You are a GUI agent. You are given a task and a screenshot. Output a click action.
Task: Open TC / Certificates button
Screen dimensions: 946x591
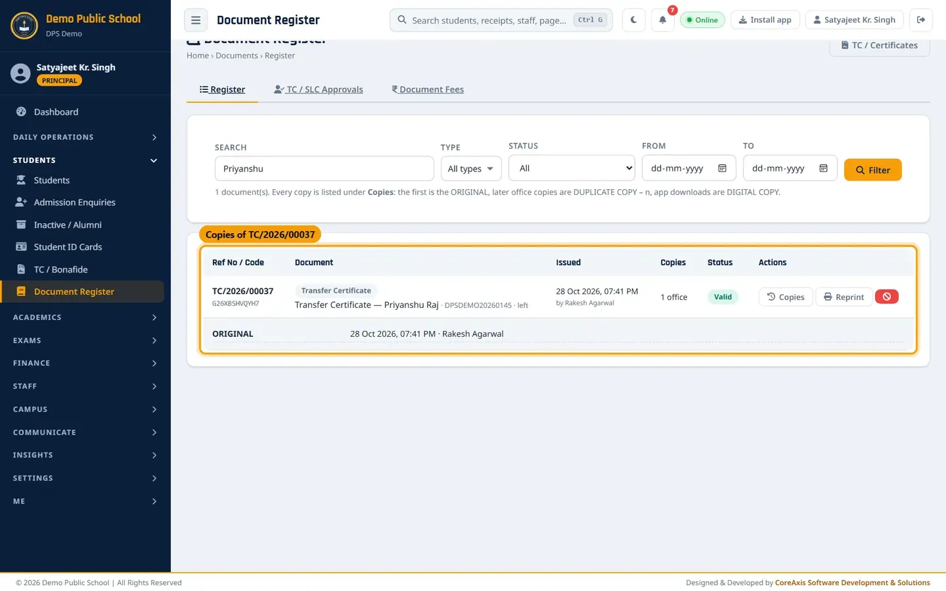point(880,45)
